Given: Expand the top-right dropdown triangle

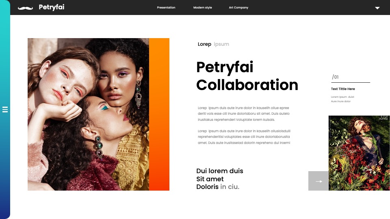Looking at the screenshot, I should point(377,8).
